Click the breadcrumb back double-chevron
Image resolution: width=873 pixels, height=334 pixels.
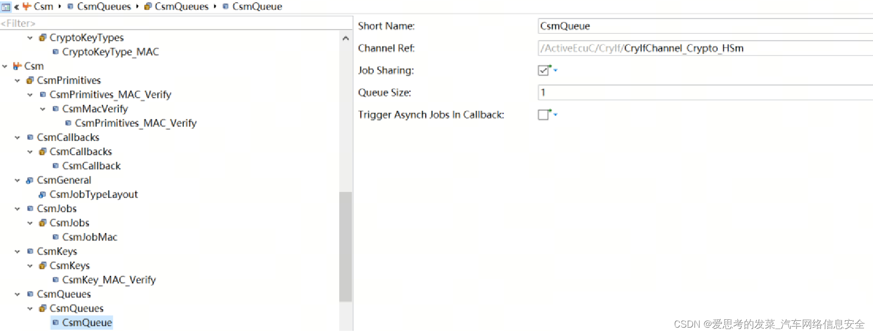[16, 7]
